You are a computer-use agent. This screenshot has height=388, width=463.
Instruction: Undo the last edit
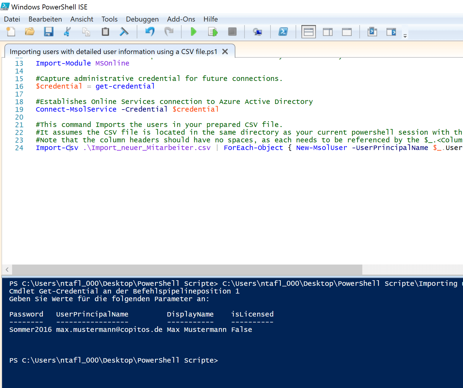coord(150,32)
